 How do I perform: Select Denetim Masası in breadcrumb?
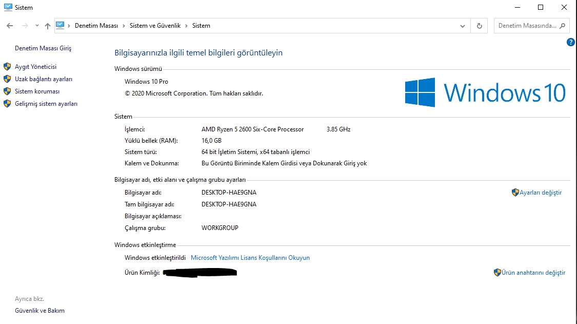(96, 26)
